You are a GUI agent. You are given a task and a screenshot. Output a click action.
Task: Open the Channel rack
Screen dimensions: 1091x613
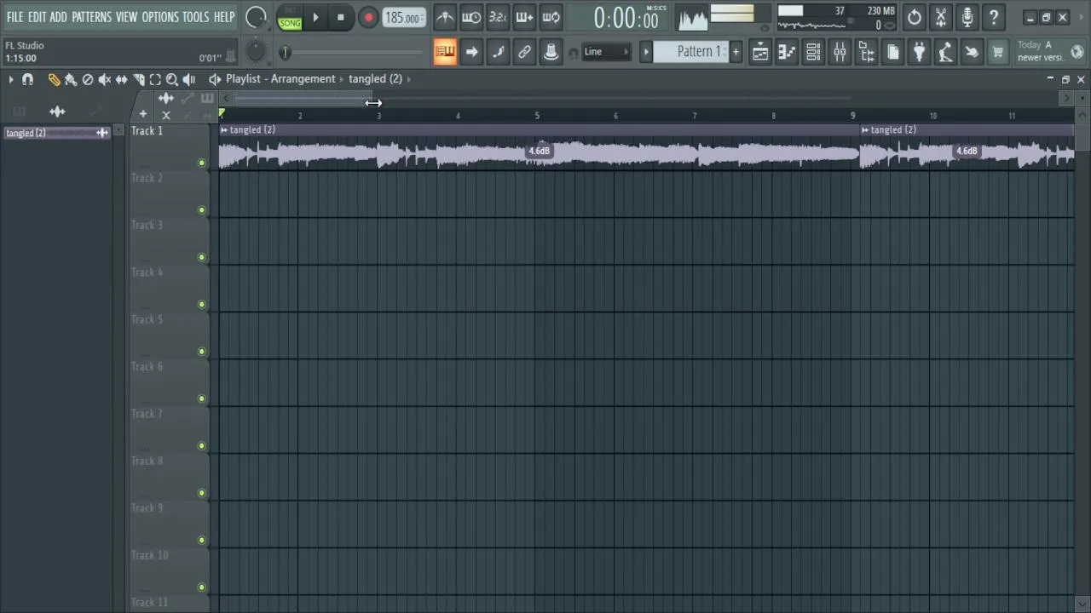(813, 52)
